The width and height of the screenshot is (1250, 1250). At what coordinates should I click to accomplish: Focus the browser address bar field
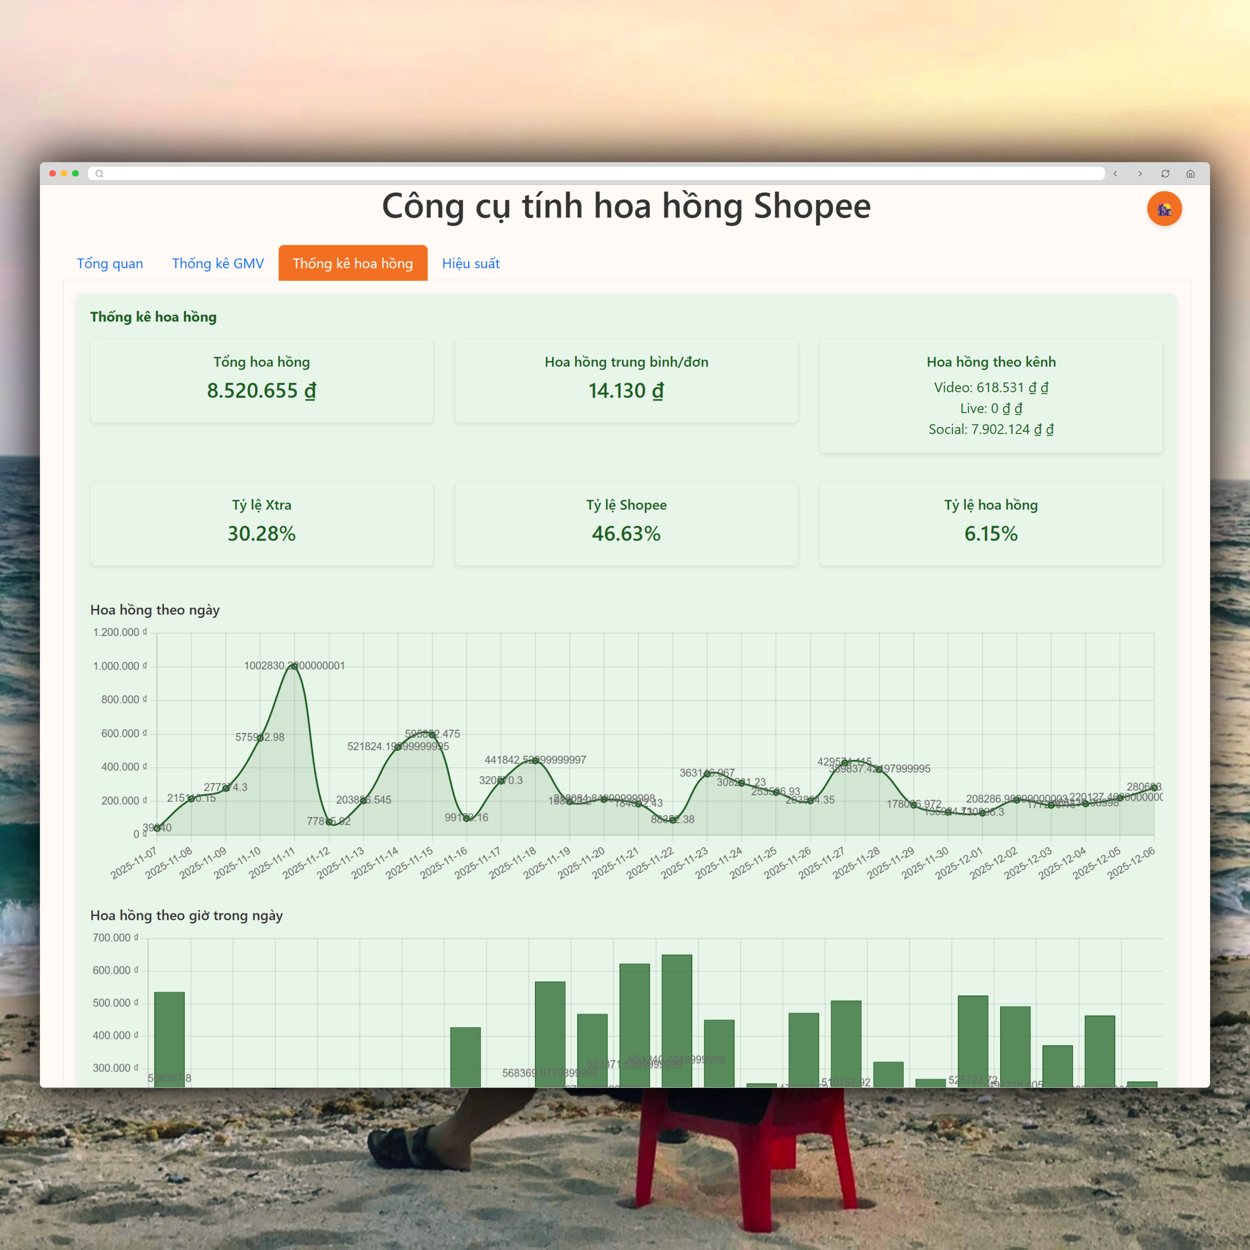click(595, 173)
